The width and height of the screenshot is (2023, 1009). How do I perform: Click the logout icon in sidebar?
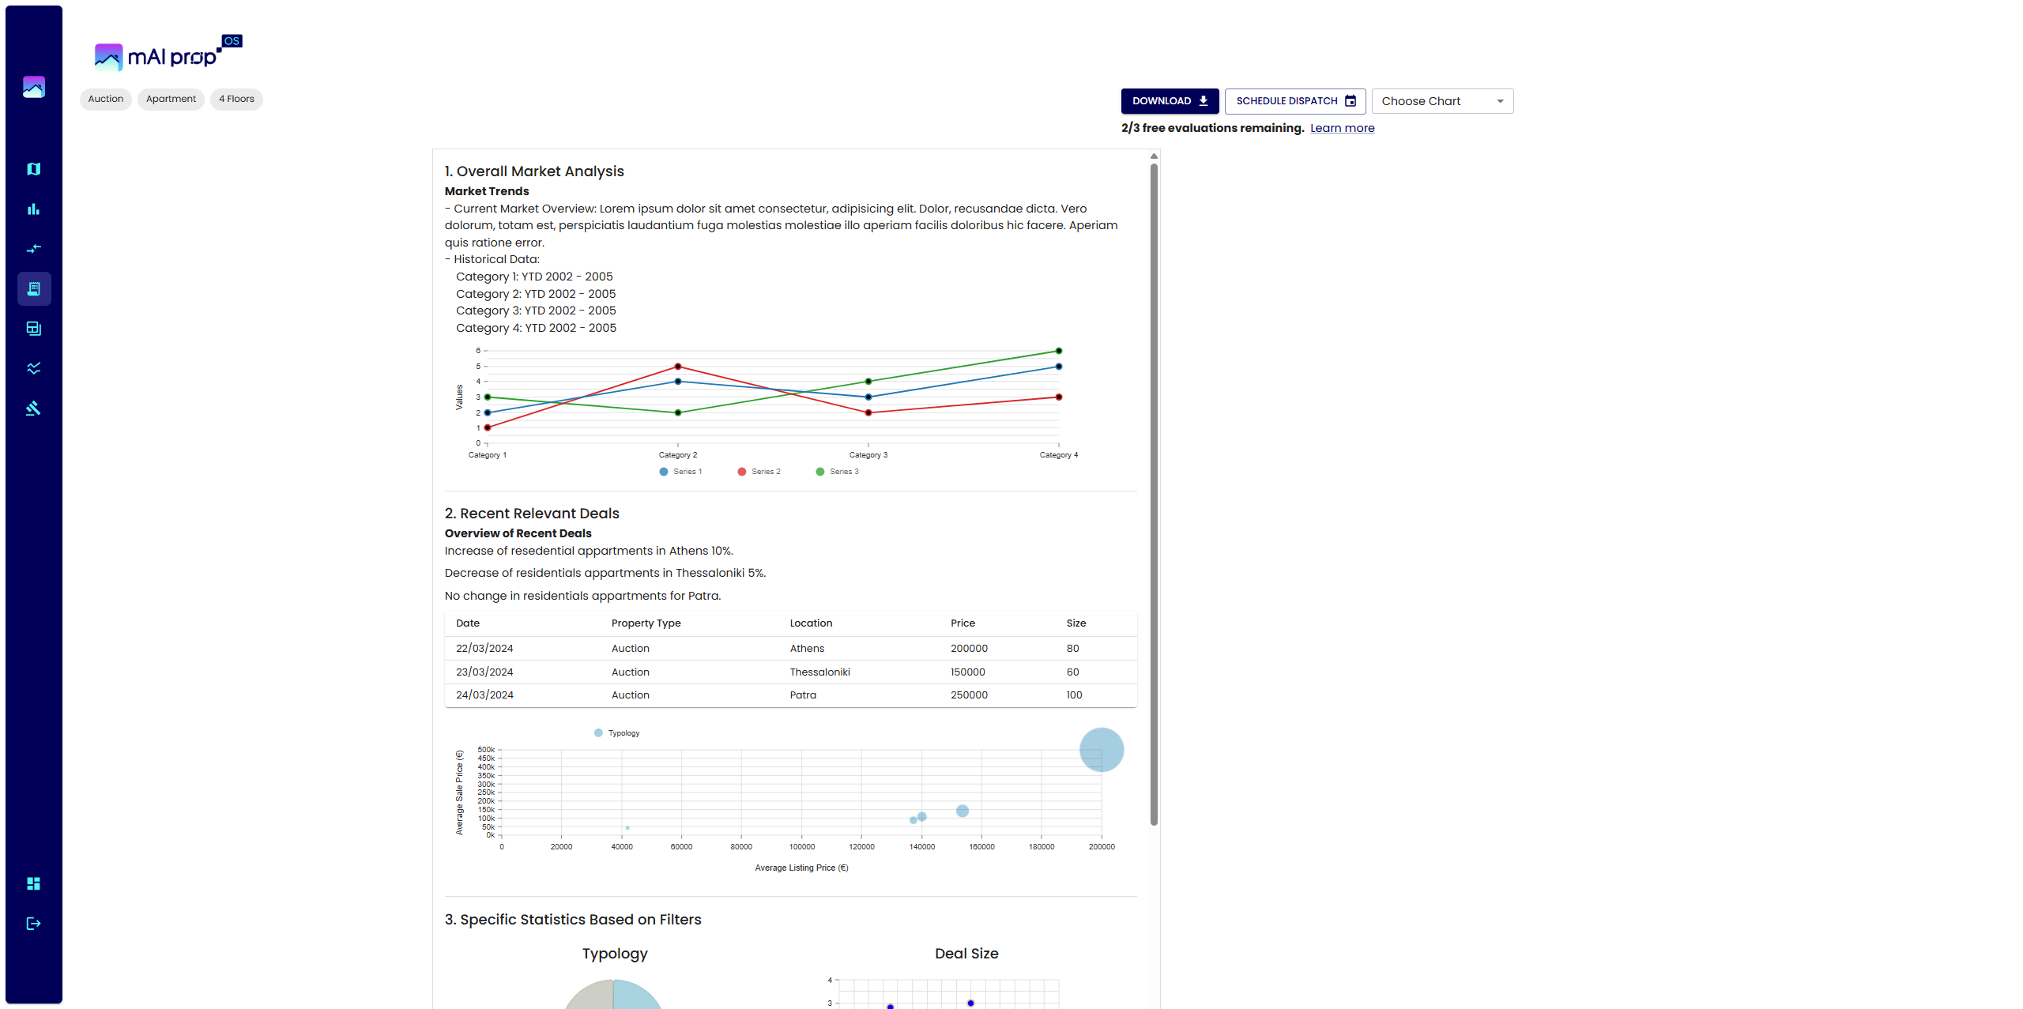(33, 924)
